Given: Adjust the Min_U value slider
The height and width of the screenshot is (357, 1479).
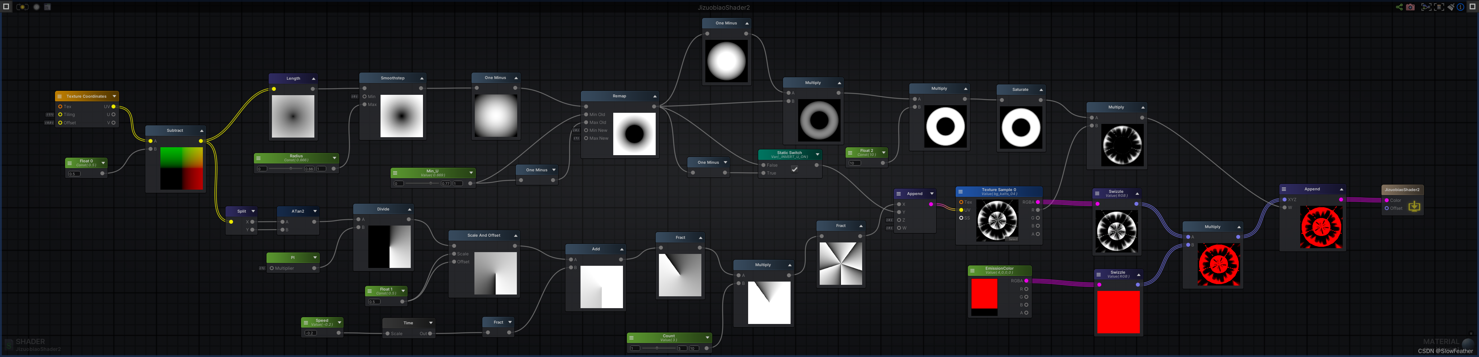Looking at the screenshot, I should (x=422, y=184).
